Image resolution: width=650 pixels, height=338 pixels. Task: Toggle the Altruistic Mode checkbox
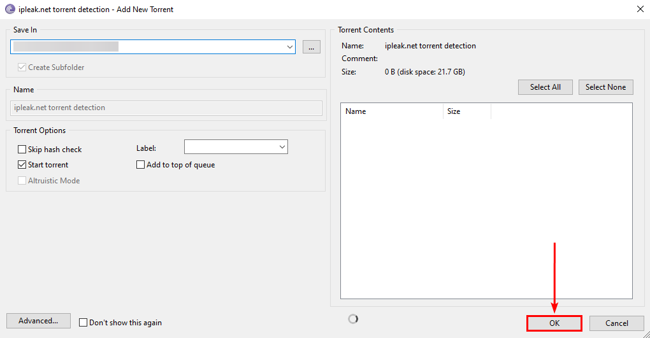point(22,181)
